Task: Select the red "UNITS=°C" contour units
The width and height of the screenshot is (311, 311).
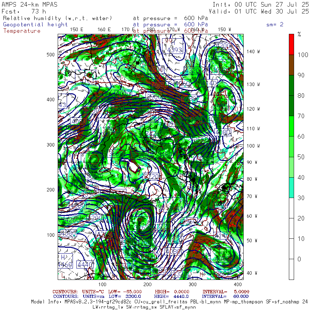Action: (94, 292)
